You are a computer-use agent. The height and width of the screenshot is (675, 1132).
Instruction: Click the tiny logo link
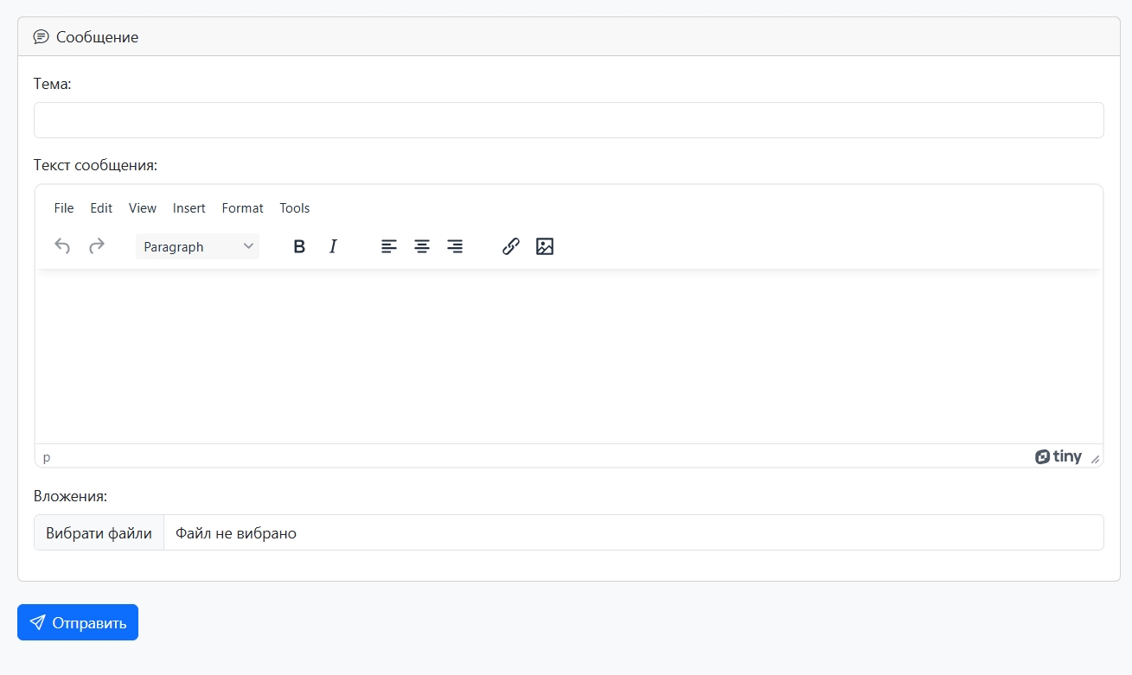1058,457
